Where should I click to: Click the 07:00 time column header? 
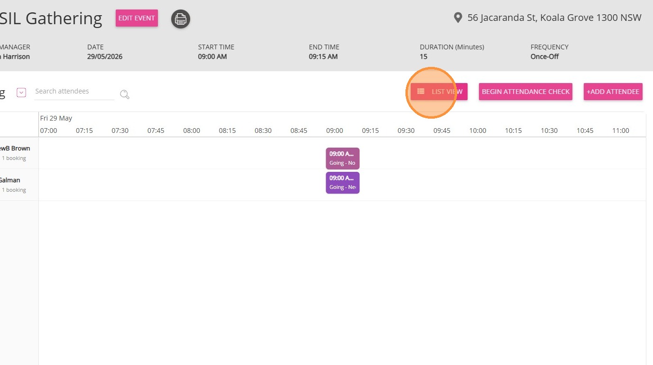coord(48,131)
